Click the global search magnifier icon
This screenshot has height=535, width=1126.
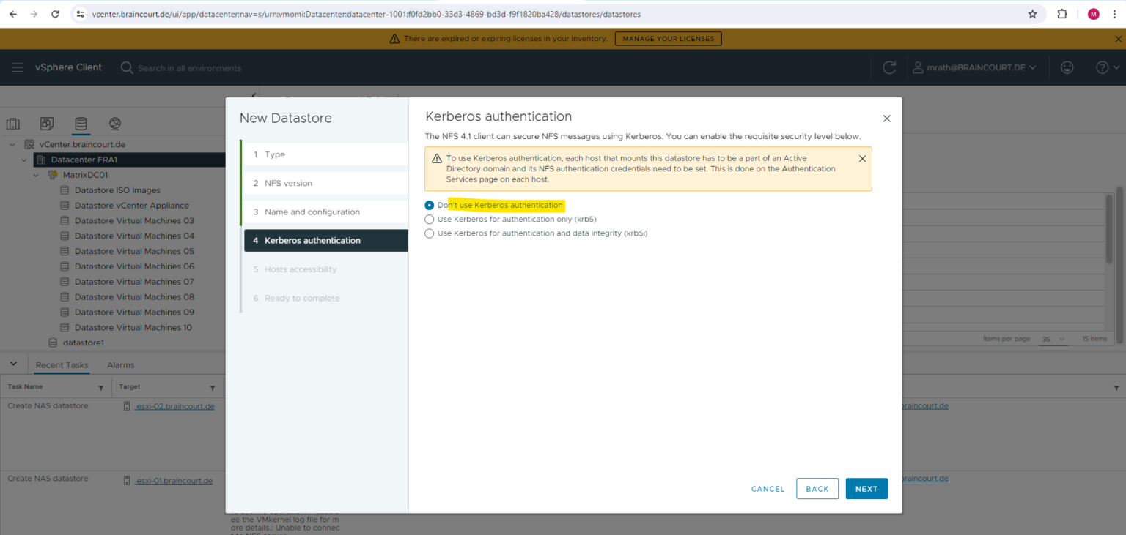tap(127, 67)
